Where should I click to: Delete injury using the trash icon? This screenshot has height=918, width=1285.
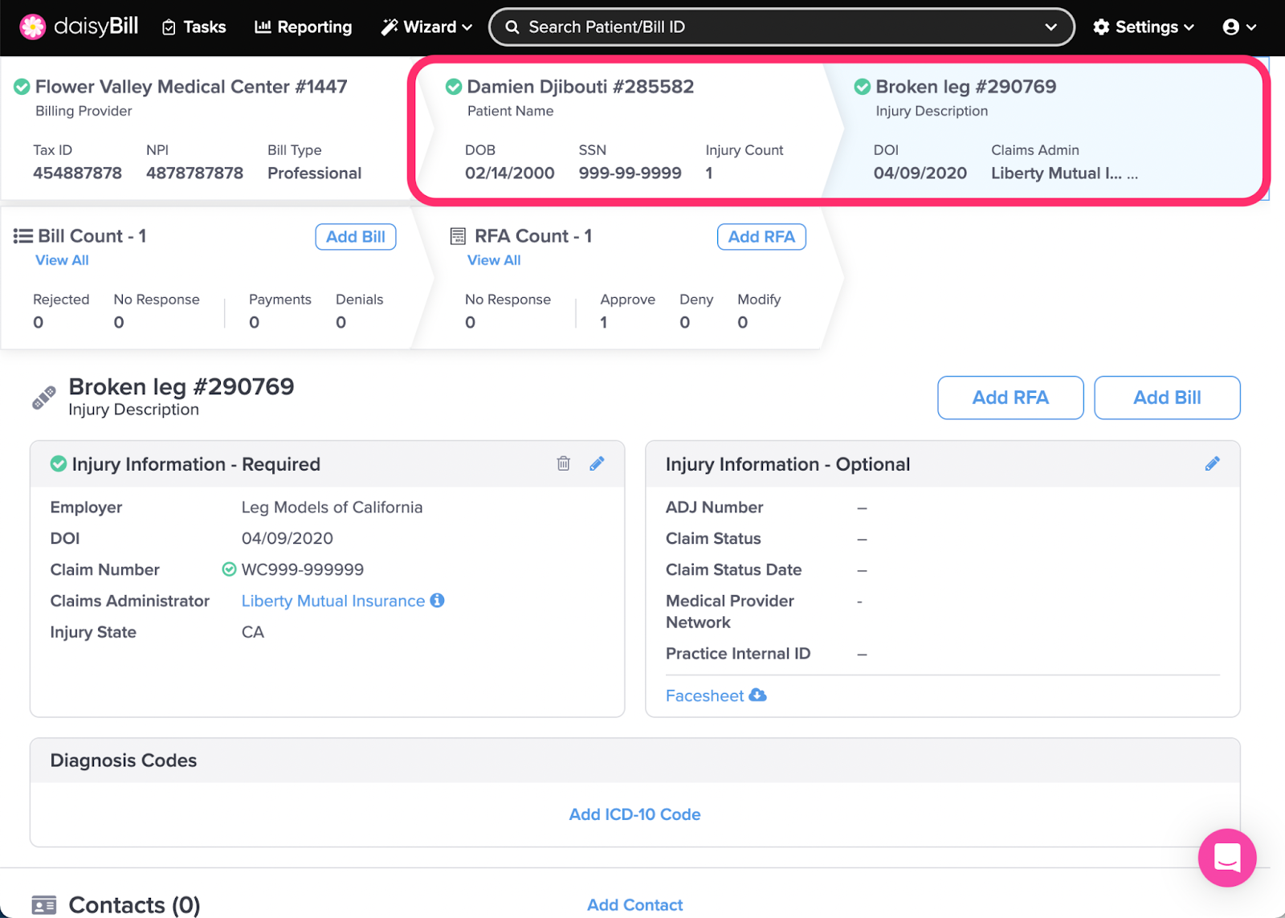coord(563,463)
